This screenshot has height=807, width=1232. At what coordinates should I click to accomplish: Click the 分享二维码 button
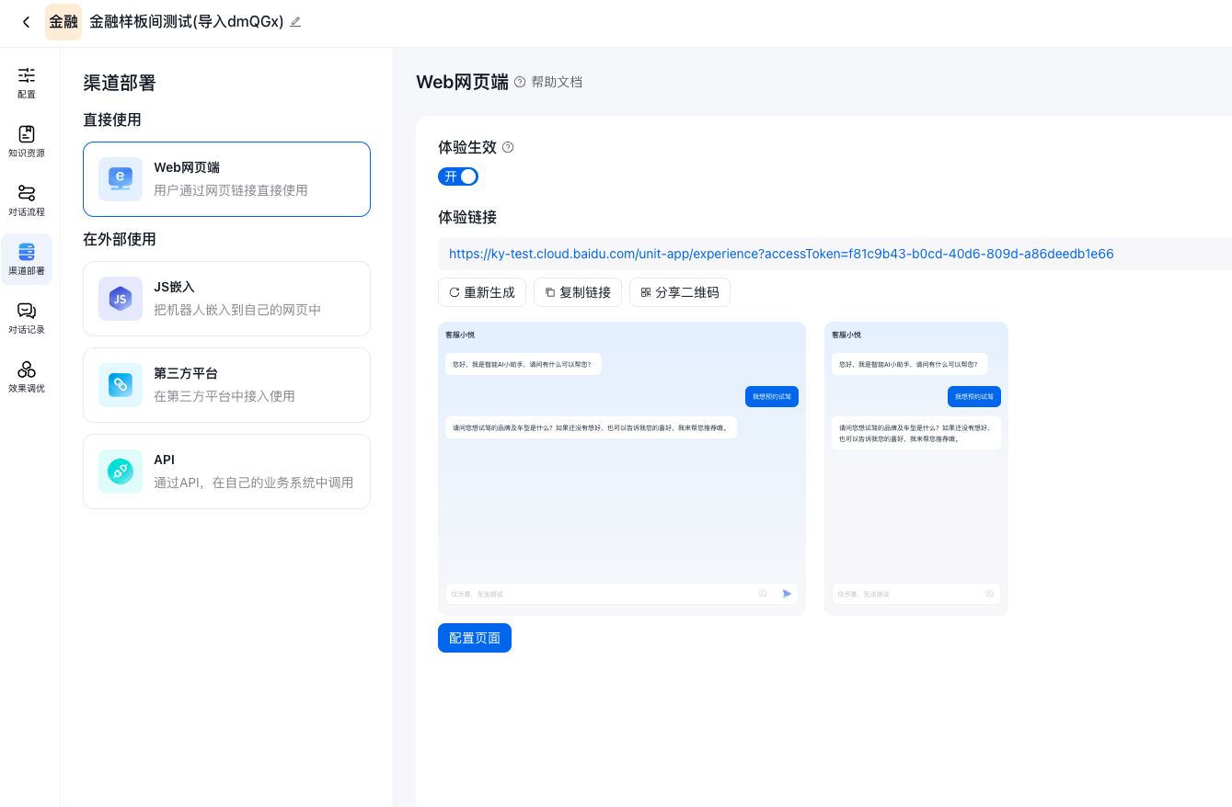[680, 292]
